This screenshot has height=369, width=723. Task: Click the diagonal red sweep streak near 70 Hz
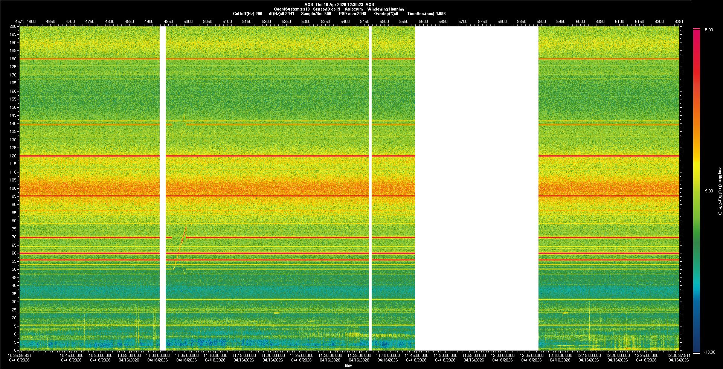[183, 237]
